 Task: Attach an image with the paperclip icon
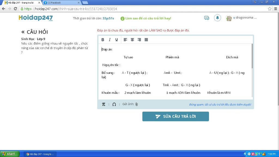137,104
